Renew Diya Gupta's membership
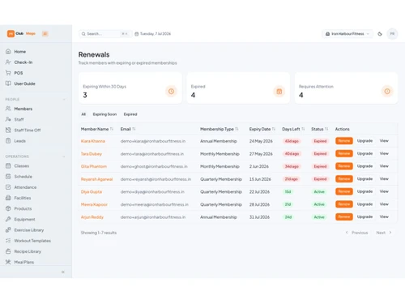The width and height of the screenshot is (405, 304). point(344,191)
